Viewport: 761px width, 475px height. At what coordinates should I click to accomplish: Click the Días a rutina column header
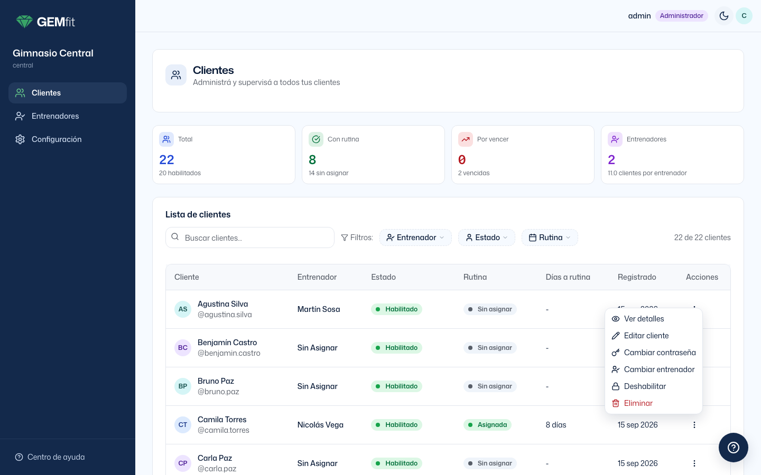coord(568,277)
